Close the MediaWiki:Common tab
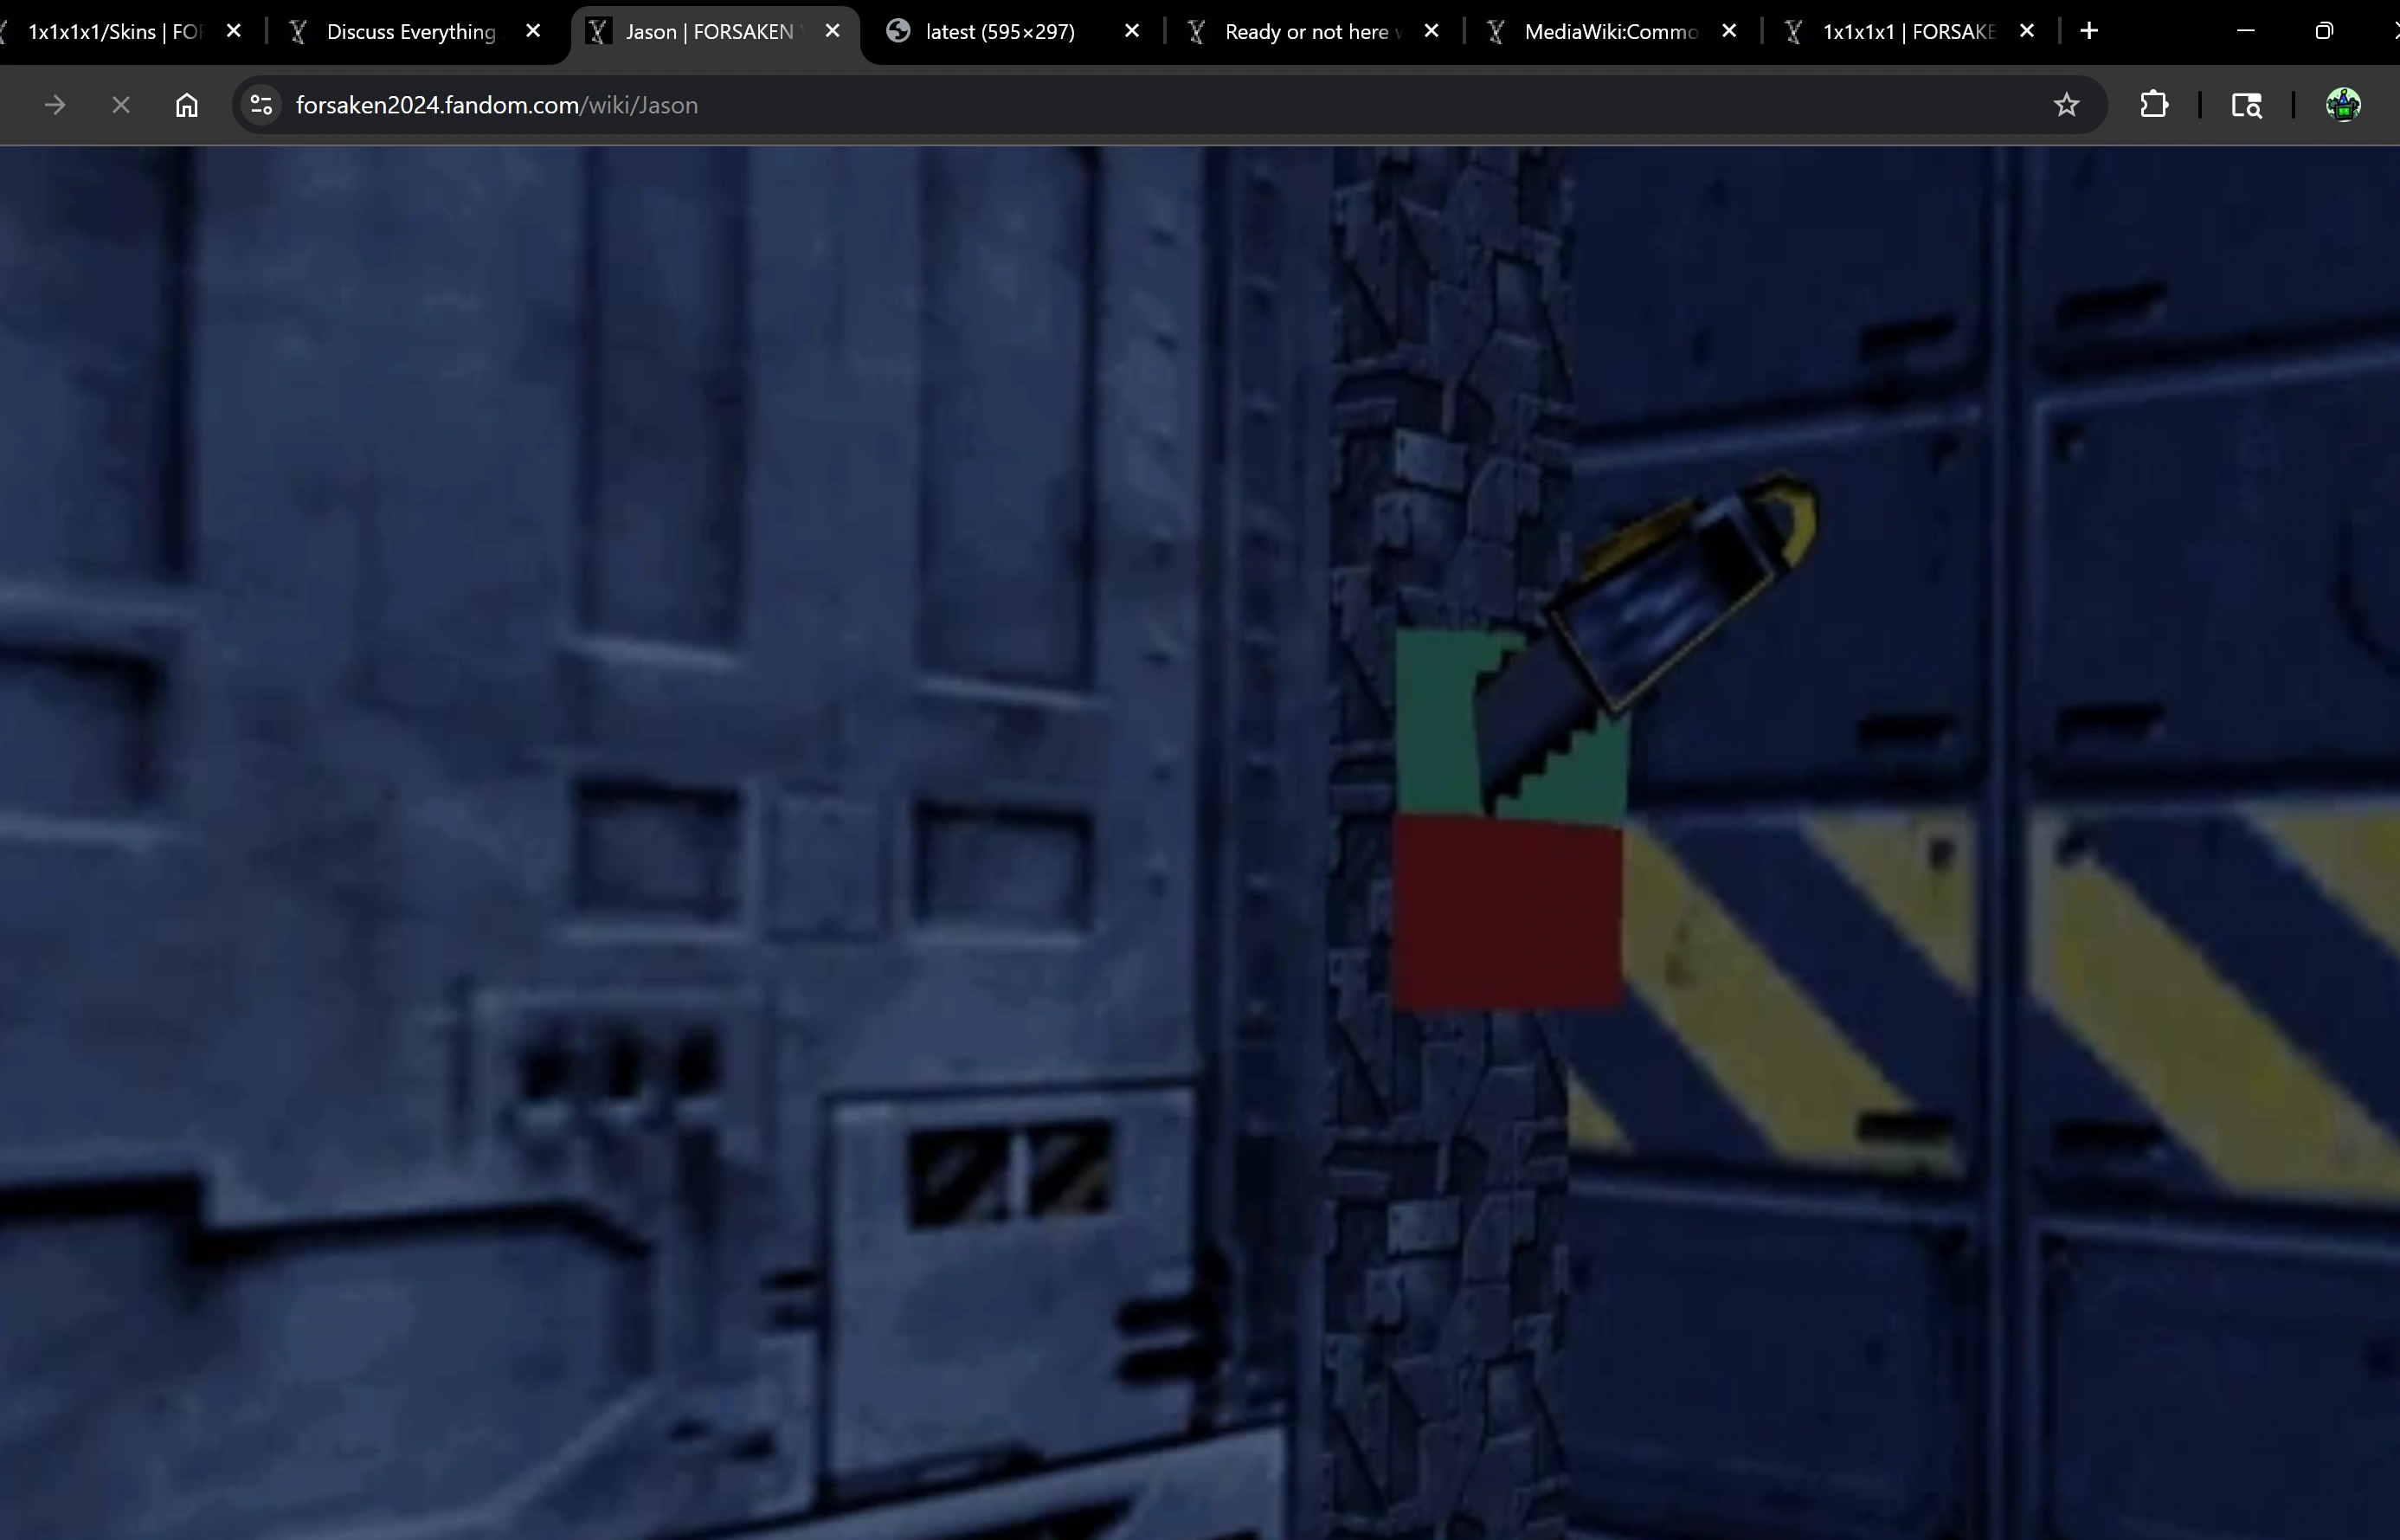Image resolution: width=2400 pixels, height=1540 pixels. [1728, 31]
